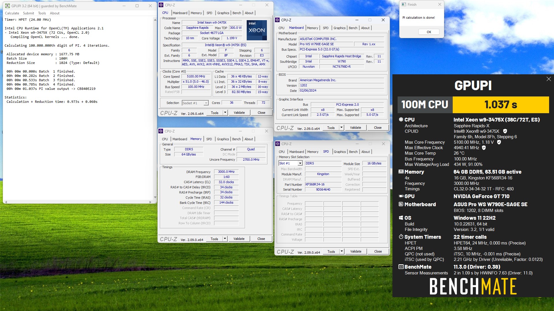
Task: Click the CPU-Z app icon in CPU tab window
Action: pos(161,5)
